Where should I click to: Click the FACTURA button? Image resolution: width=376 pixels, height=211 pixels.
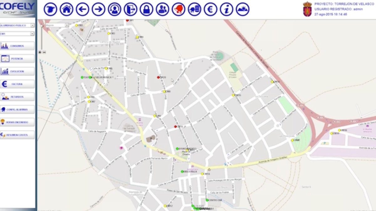tap(17, 84)
